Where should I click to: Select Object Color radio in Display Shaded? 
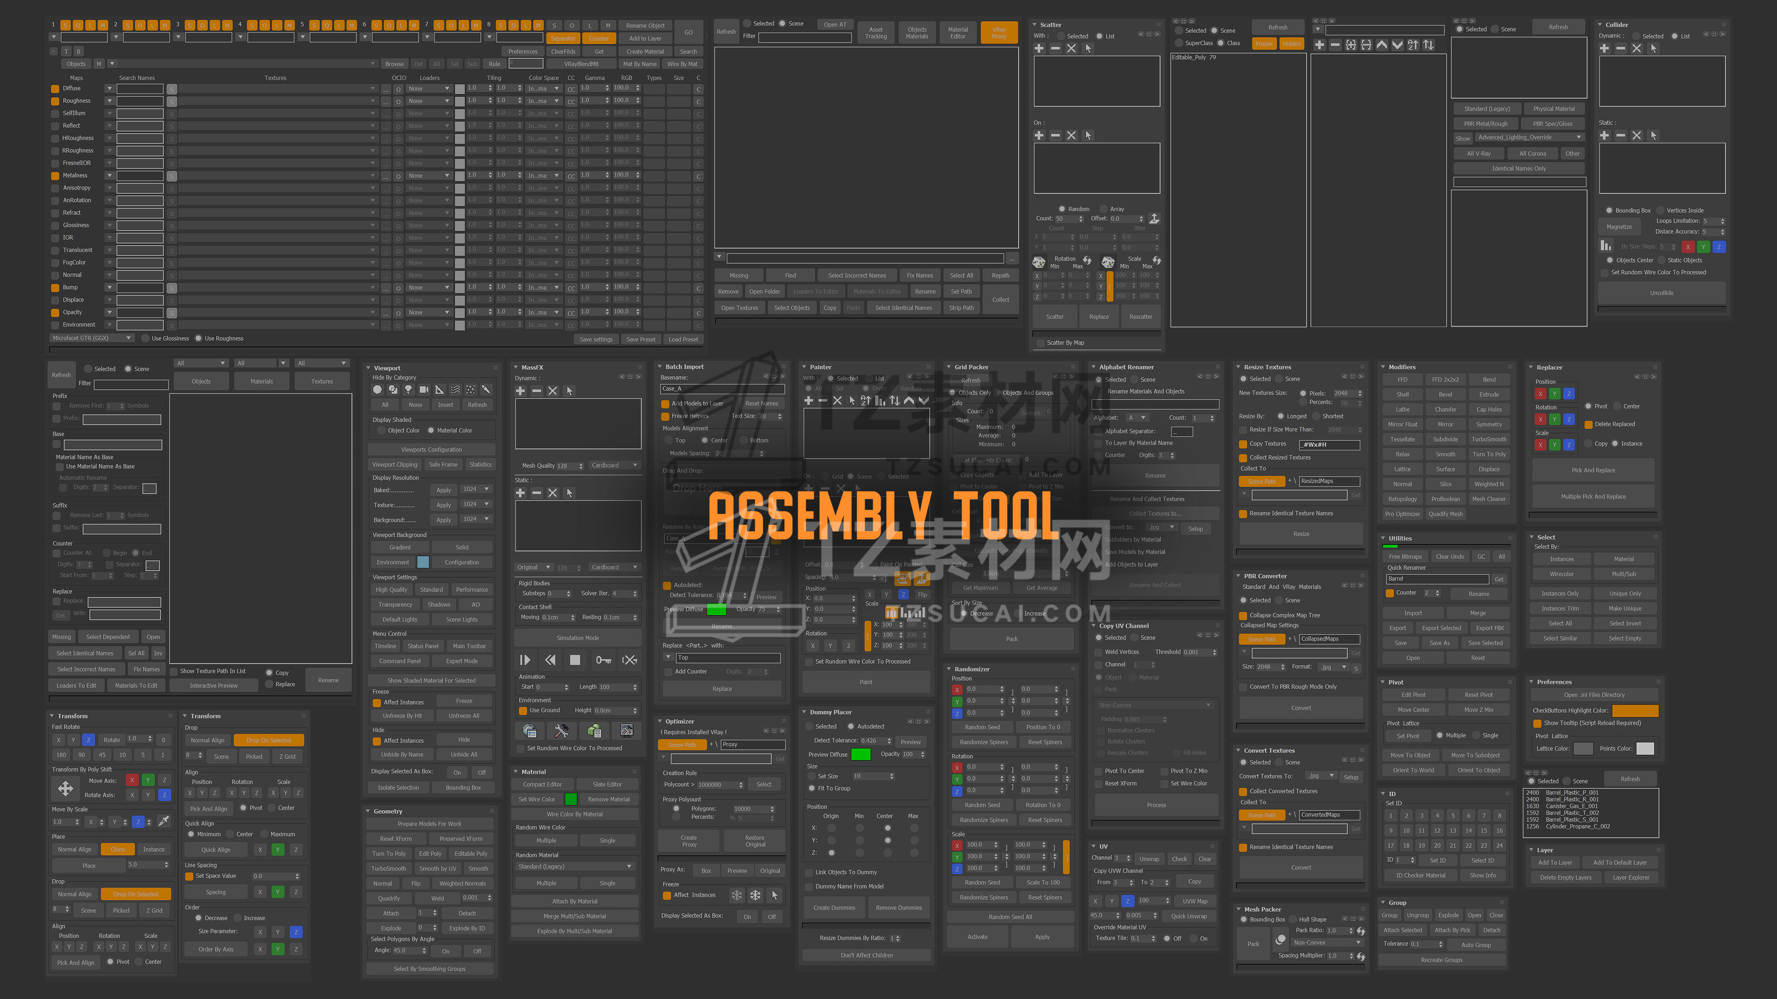381,430
